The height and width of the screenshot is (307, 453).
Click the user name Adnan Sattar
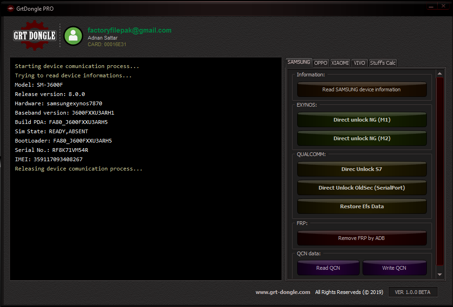pyautogui.click(x=103, y=38)
